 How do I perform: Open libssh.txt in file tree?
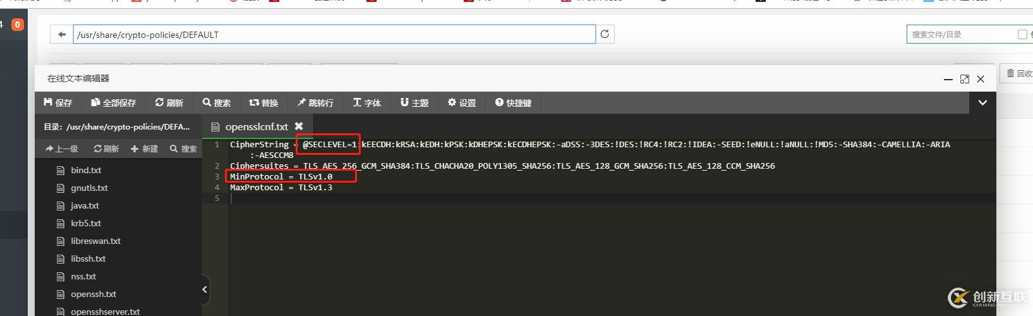tap(88, 258)
